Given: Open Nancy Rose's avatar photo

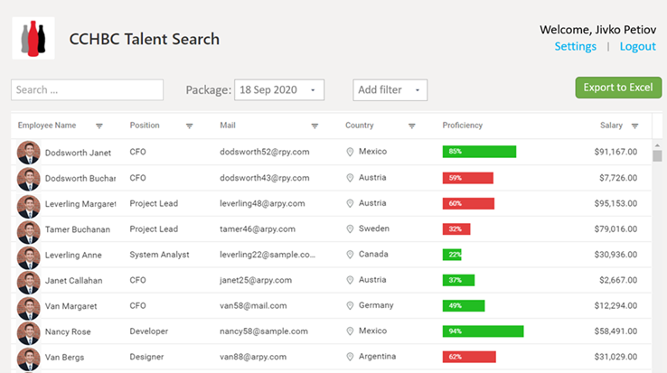Looking at the screenshot, I should tap(29, 334).
